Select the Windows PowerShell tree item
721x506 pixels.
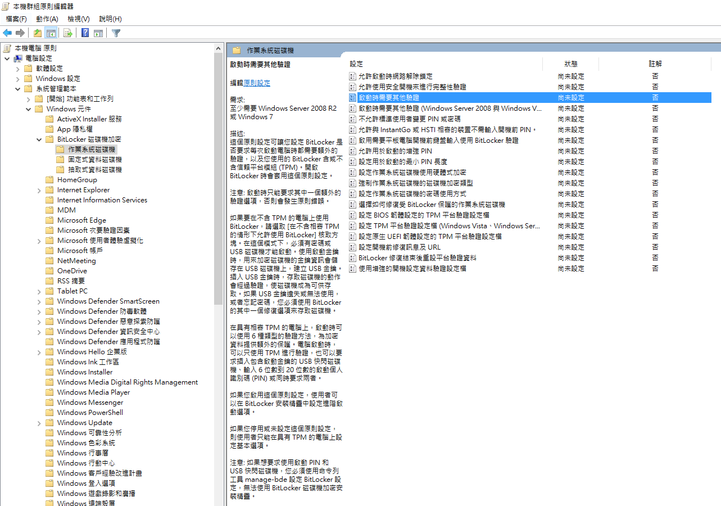pyautogui.click(x=90, y=413)
